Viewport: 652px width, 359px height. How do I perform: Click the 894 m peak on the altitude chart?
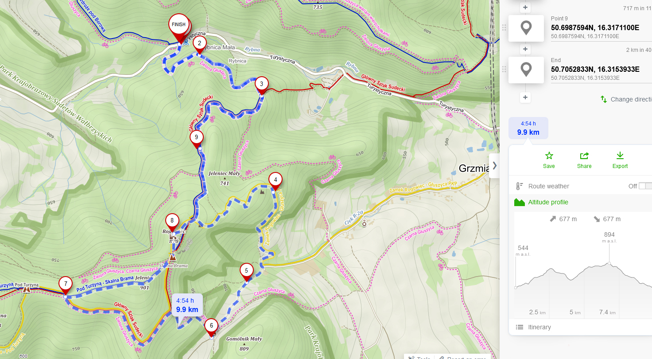609,263
